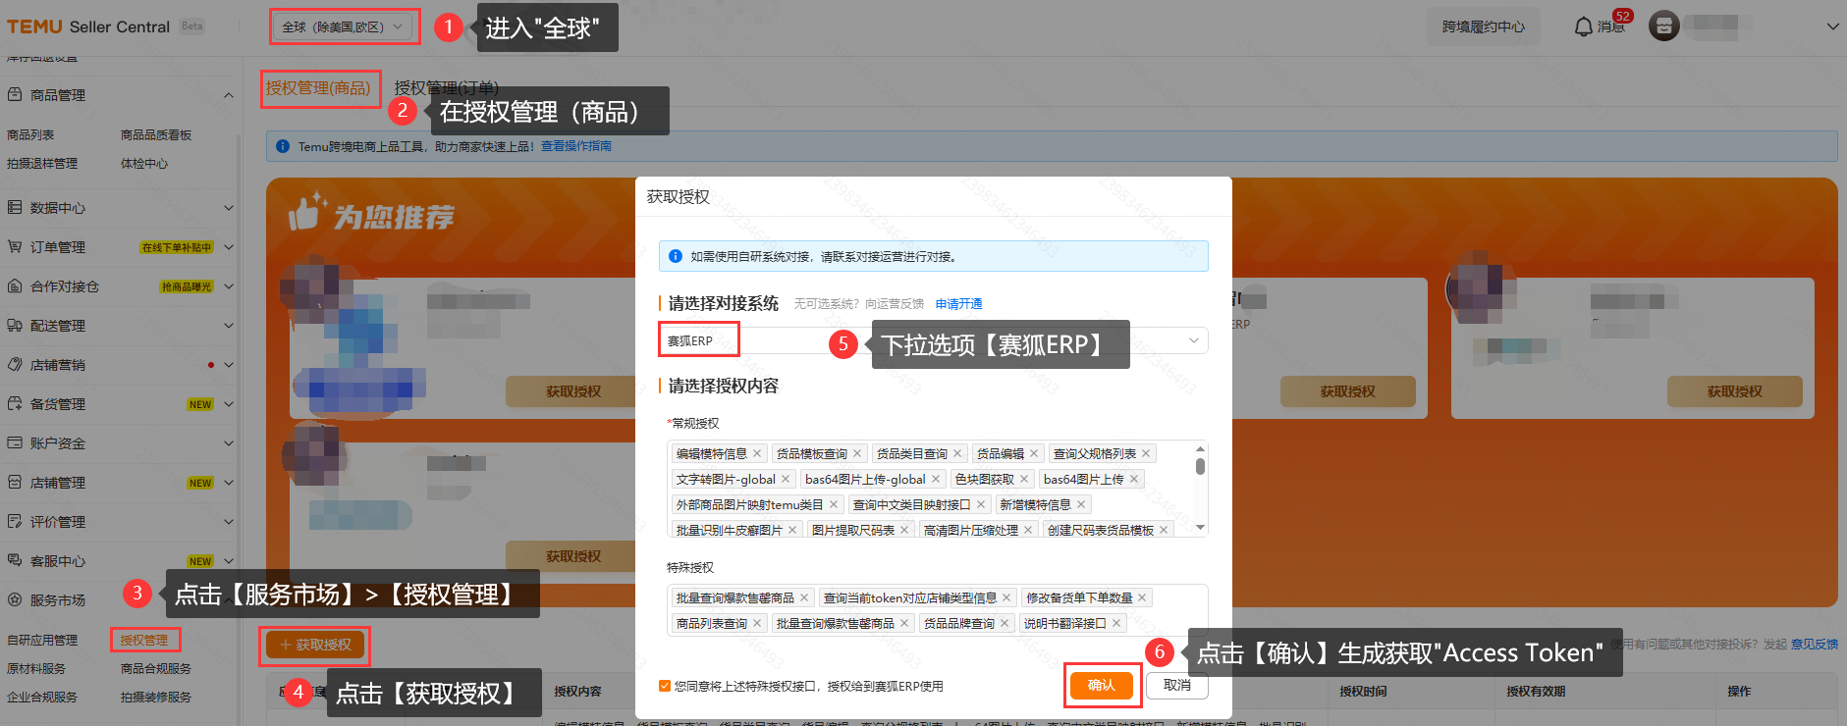Expand the 订单管理 section chevron
This screenshot has width=1847, height=726.
[x=229, y=247]
